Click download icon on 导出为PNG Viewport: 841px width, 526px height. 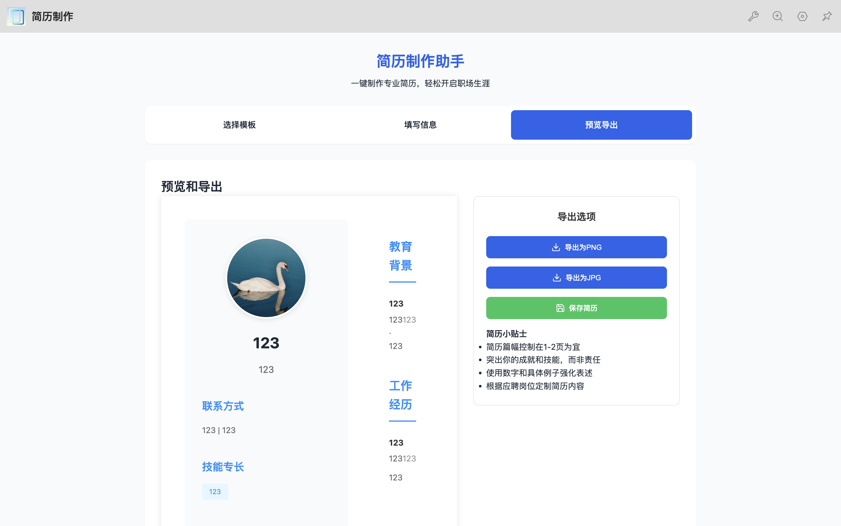(556, 247)
